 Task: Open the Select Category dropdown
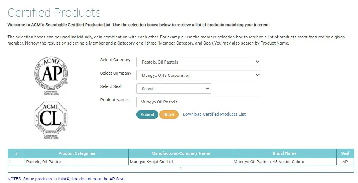[x=199, y=62]
